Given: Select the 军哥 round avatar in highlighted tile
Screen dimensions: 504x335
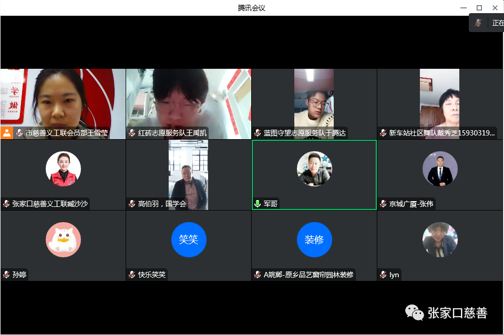Looking at the screenshot, I should pyautogui.click(x=314, y=169).
